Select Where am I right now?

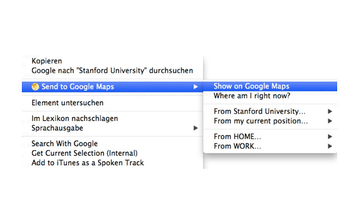tap(270, 96)
